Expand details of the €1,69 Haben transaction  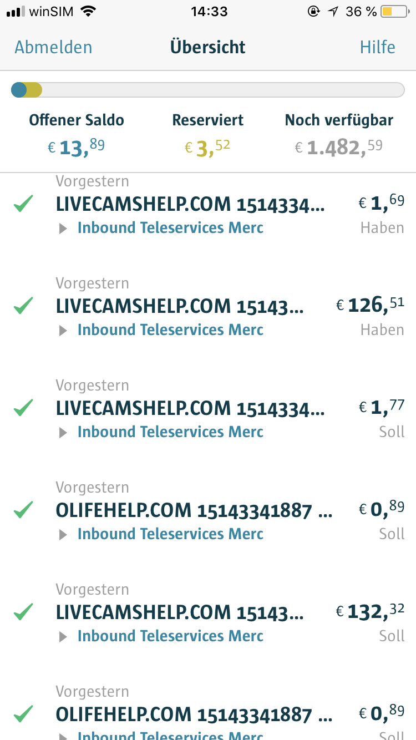point(64,229)
